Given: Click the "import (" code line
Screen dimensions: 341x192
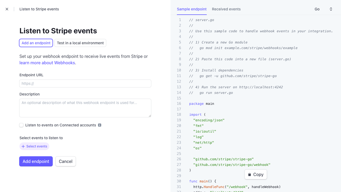Looking at the screenshot, I should (197, 115).
